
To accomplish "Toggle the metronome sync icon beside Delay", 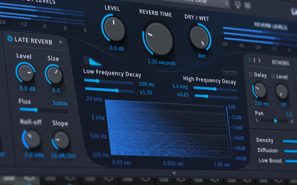I will [250, 75].
